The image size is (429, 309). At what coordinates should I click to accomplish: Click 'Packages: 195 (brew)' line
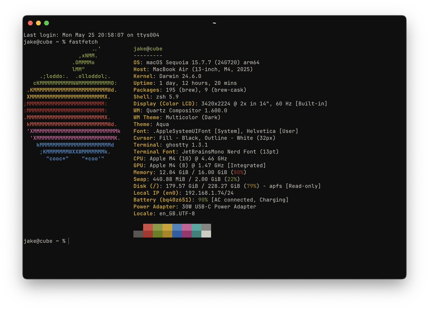190,90
